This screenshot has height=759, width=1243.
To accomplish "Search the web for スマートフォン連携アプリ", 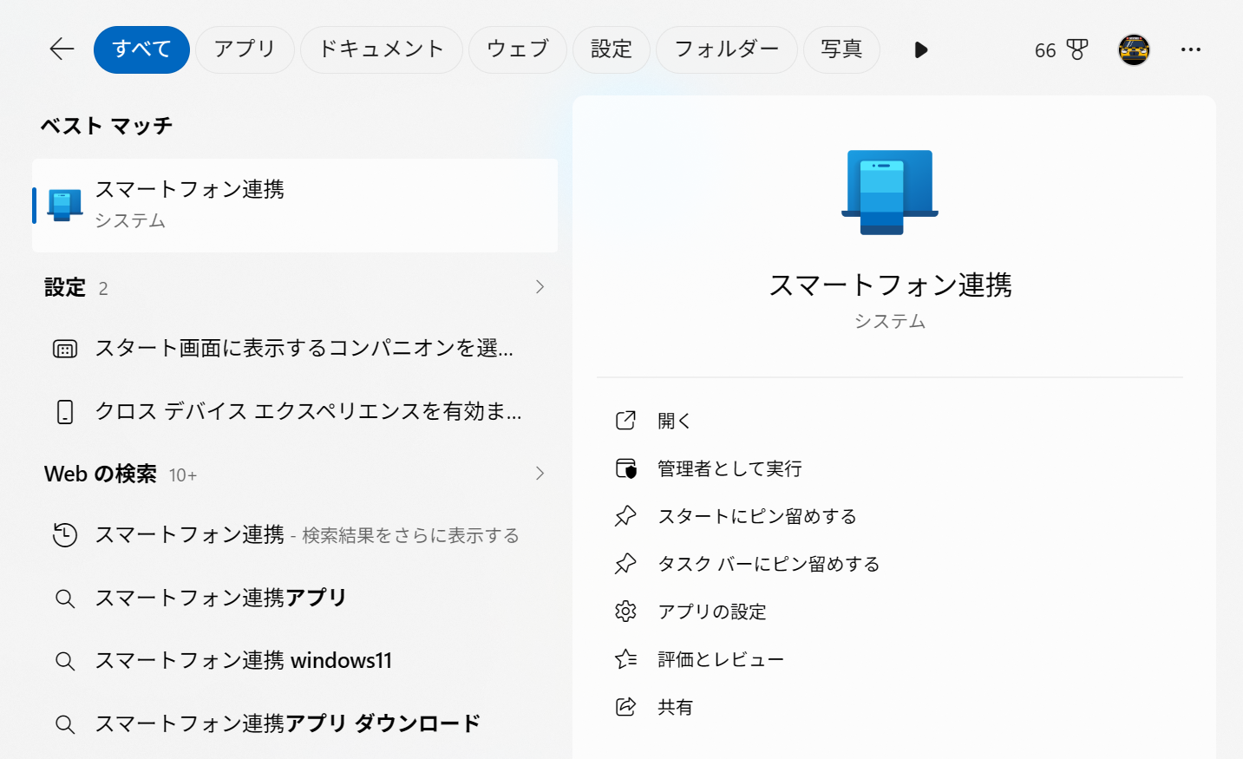I will [295, 599].
